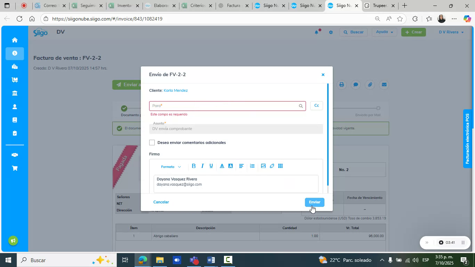Click the email envelope icon
Image resolution: width=475 pixels, height=267 pixels.
(384, 84)
